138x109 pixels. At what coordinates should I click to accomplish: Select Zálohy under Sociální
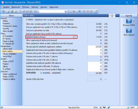(5, 66)
